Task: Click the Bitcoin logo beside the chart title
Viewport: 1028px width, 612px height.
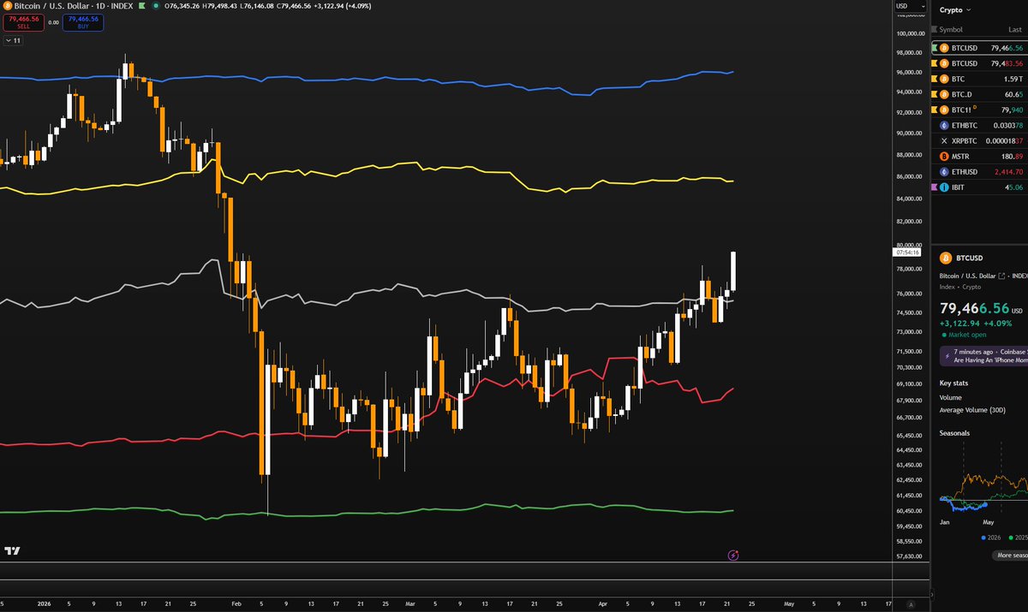Action: (8, 6)
